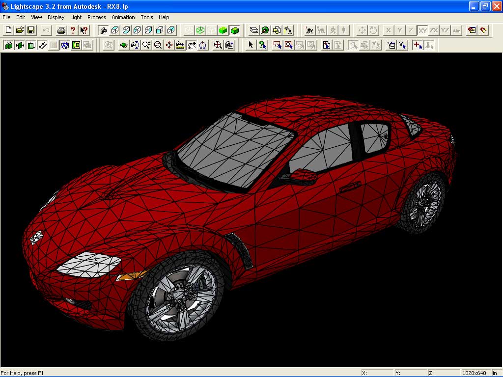The width and height of the screenshot is (503, 377).
Task: Open the Process menu
Action: [96, 17]
